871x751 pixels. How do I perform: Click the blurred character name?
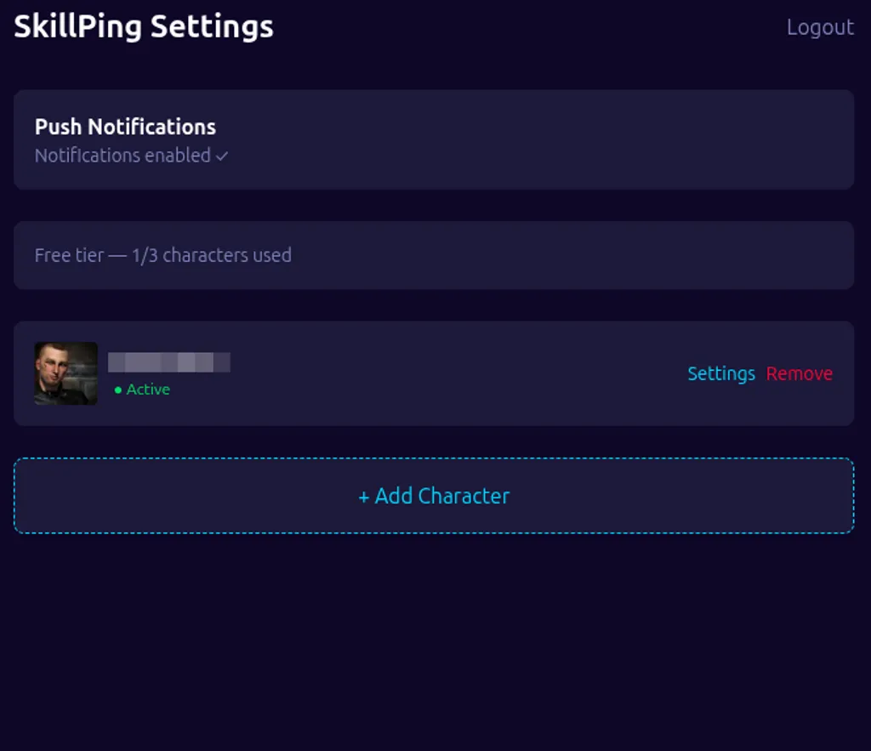point(168,361)
